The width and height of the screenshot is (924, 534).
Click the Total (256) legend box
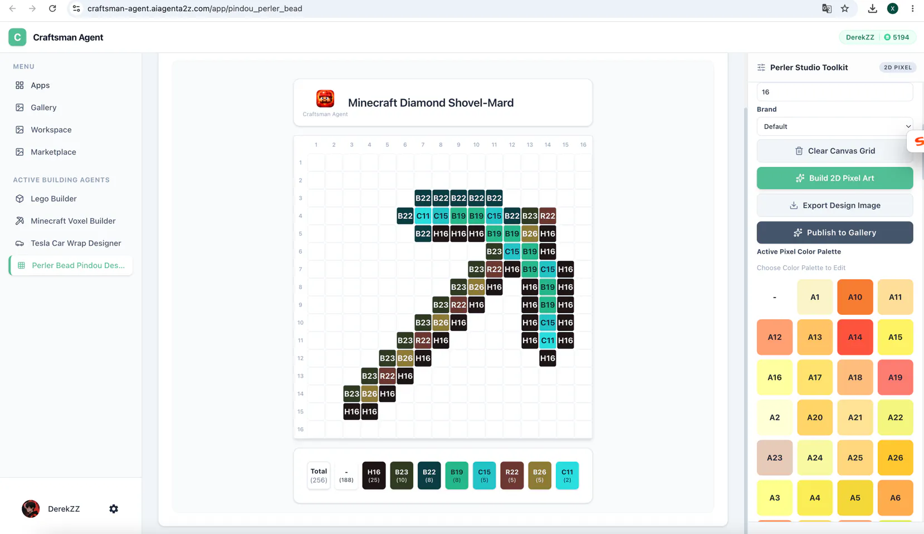[x=319, y=476]
